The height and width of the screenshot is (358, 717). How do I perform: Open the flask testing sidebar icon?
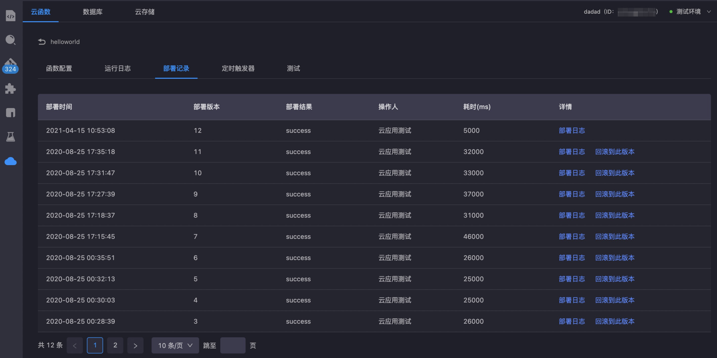[x=10, y=137]
